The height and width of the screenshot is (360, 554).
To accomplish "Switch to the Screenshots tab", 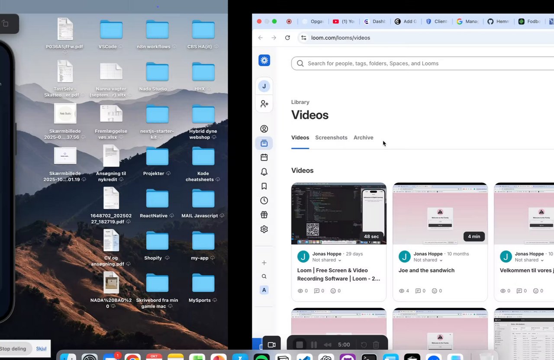I will pyautogui.click(x=331, y=138).
